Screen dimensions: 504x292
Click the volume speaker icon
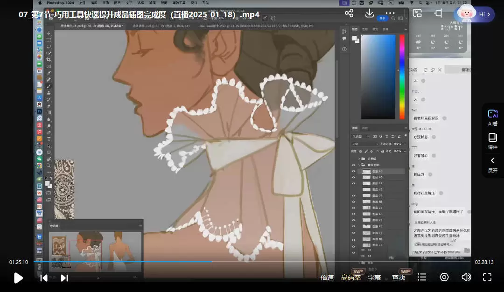pos(466,277)
